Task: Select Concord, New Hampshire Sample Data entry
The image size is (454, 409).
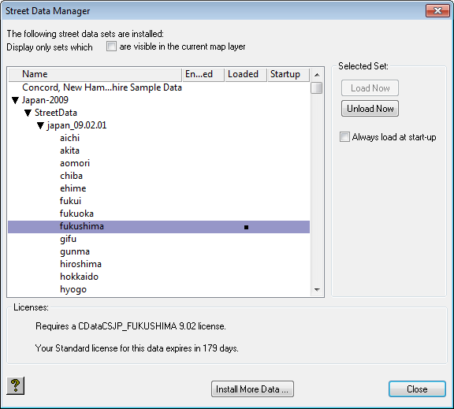Action: [x=102, y=87]
